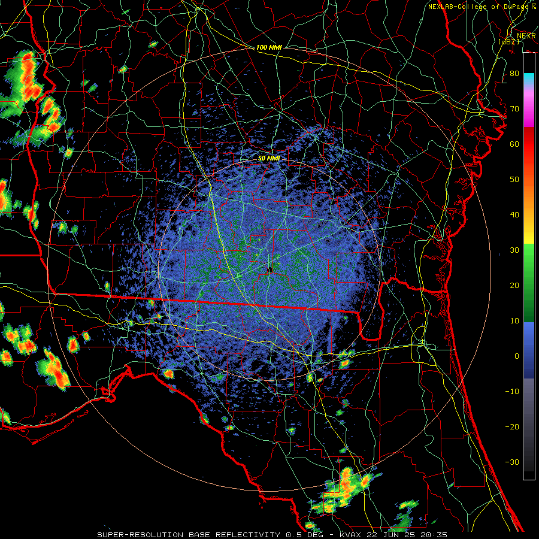Screen dimensions: 539x539
Task: Click the -30 value on the reflectivity scale
Action: pos(512,462)
